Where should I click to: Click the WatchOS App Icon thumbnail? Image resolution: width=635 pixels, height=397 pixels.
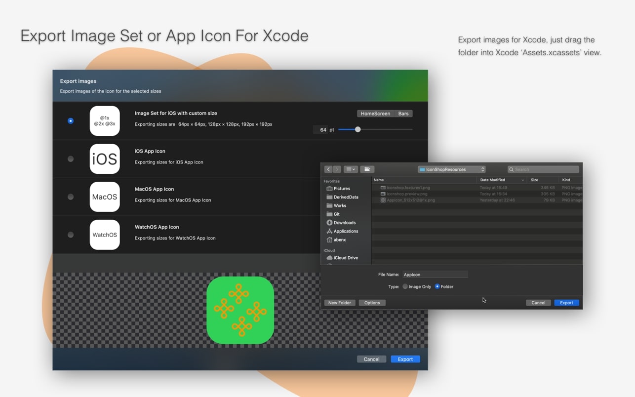(105, 235)
